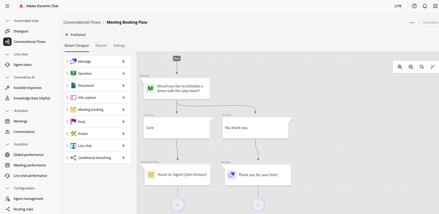Collapse the Analytics section chevron
Screen dimensions: 439x214
(7, 144)
